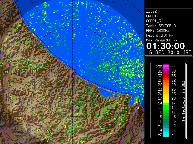This screenshot has width=193, height=144.
Task: Click the red band in reflectivity legend
Action: [166, 76]
